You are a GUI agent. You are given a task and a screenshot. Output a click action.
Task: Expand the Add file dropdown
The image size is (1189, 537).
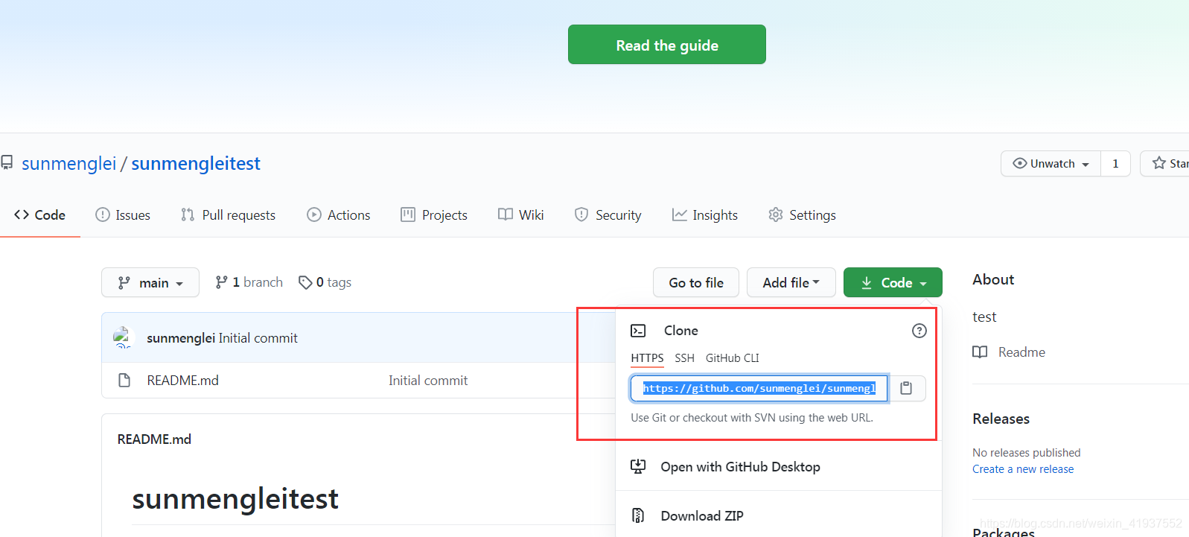[791, 282]
